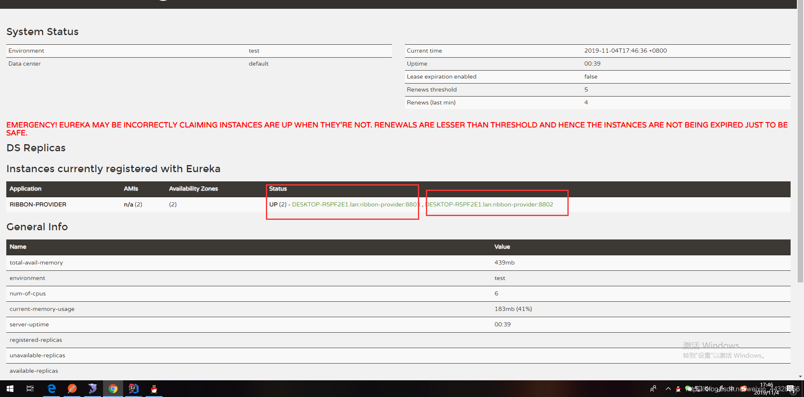
Task: Click the Value column header in General Info
Action: (x=502, y=247)
